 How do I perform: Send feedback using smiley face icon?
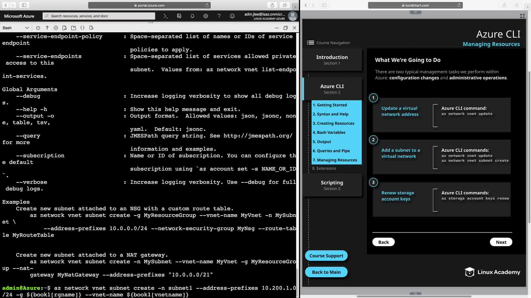232,16
